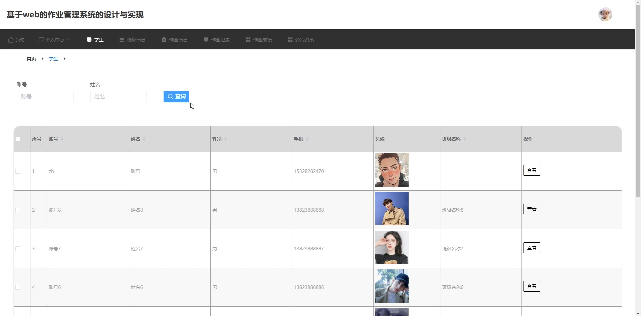Select the checkbox for 账号7 row
Image resolution: width=641 pixels, height=316 pixels.
(x=18, y=249)
